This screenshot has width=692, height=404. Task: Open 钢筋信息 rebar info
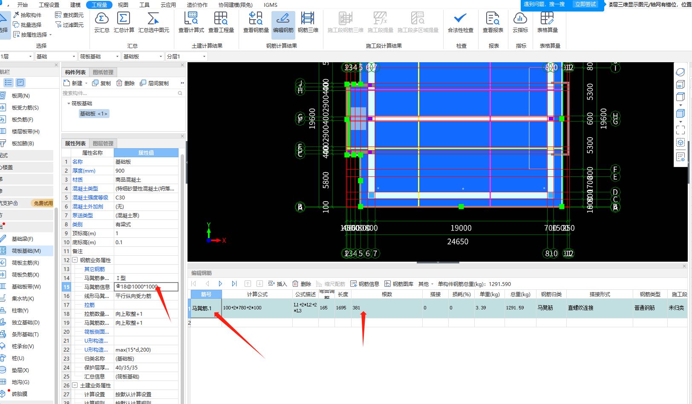pos(365,284)
